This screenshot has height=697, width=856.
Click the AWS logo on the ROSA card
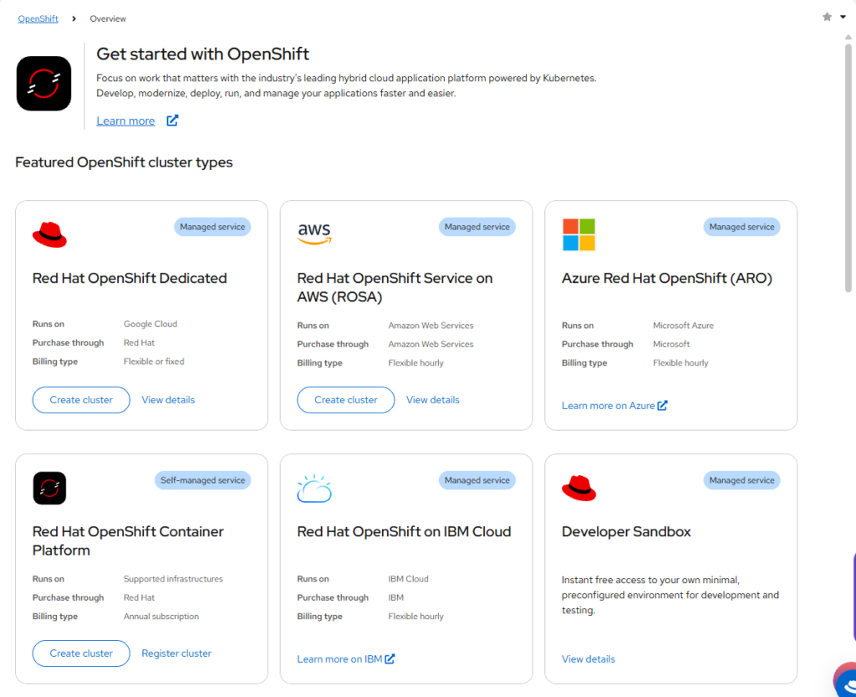pos(314,233)
